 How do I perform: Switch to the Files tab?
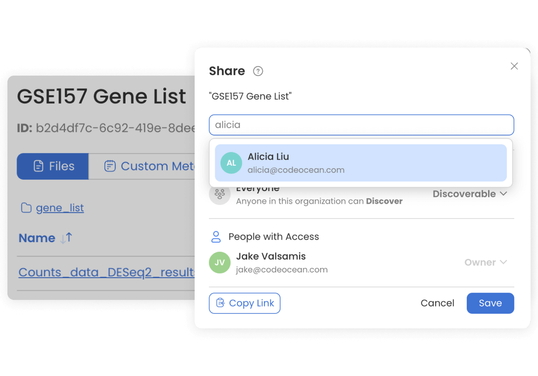coord(53,166)
